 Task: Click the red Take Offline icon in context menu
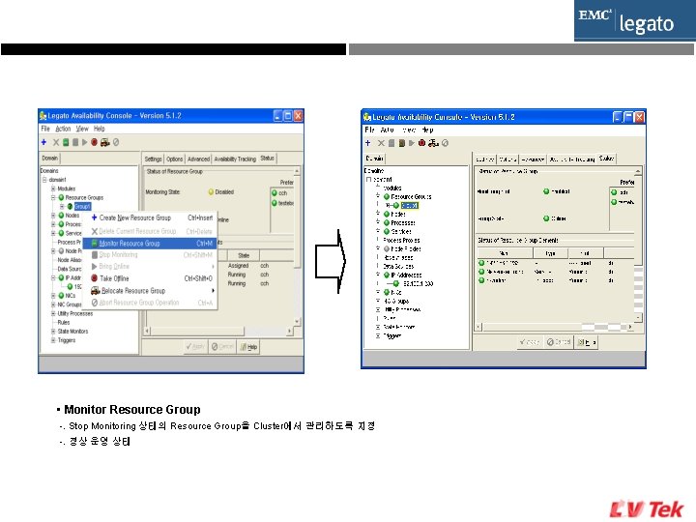tap(94, 278)
